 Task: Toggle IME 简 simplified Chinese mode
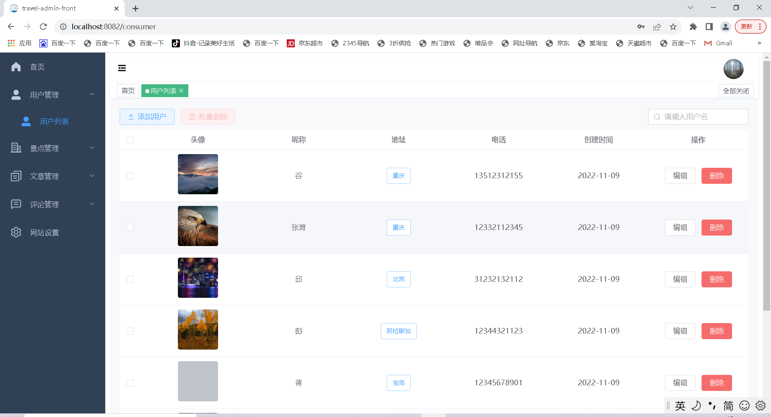pyautogui.click(x=728, y=406)
